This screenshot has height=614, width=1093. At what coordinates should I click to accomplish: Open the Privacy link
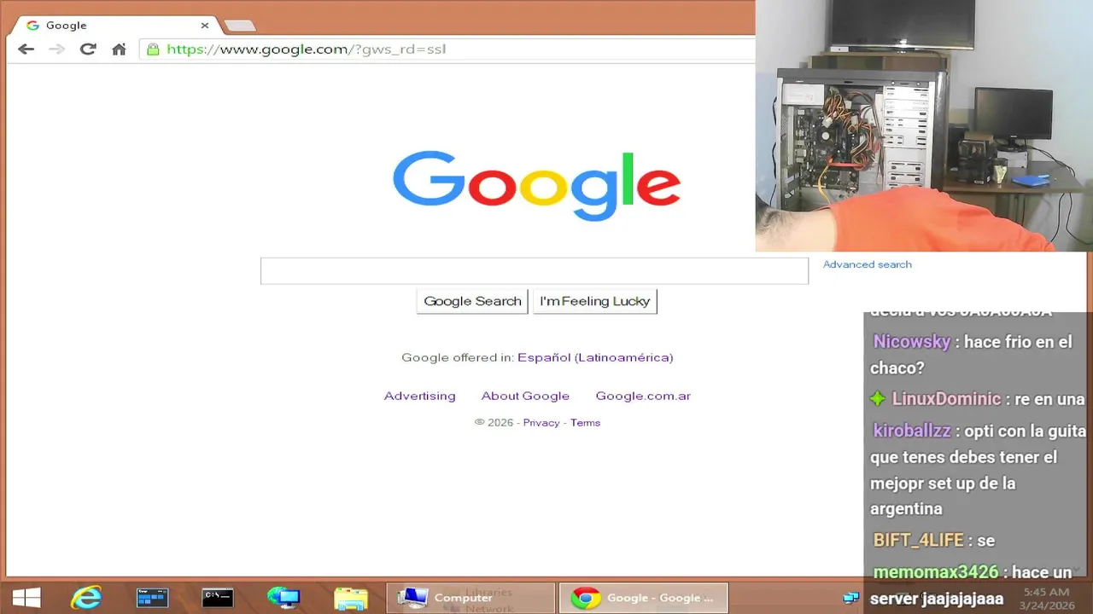click(x=541, y=423)
